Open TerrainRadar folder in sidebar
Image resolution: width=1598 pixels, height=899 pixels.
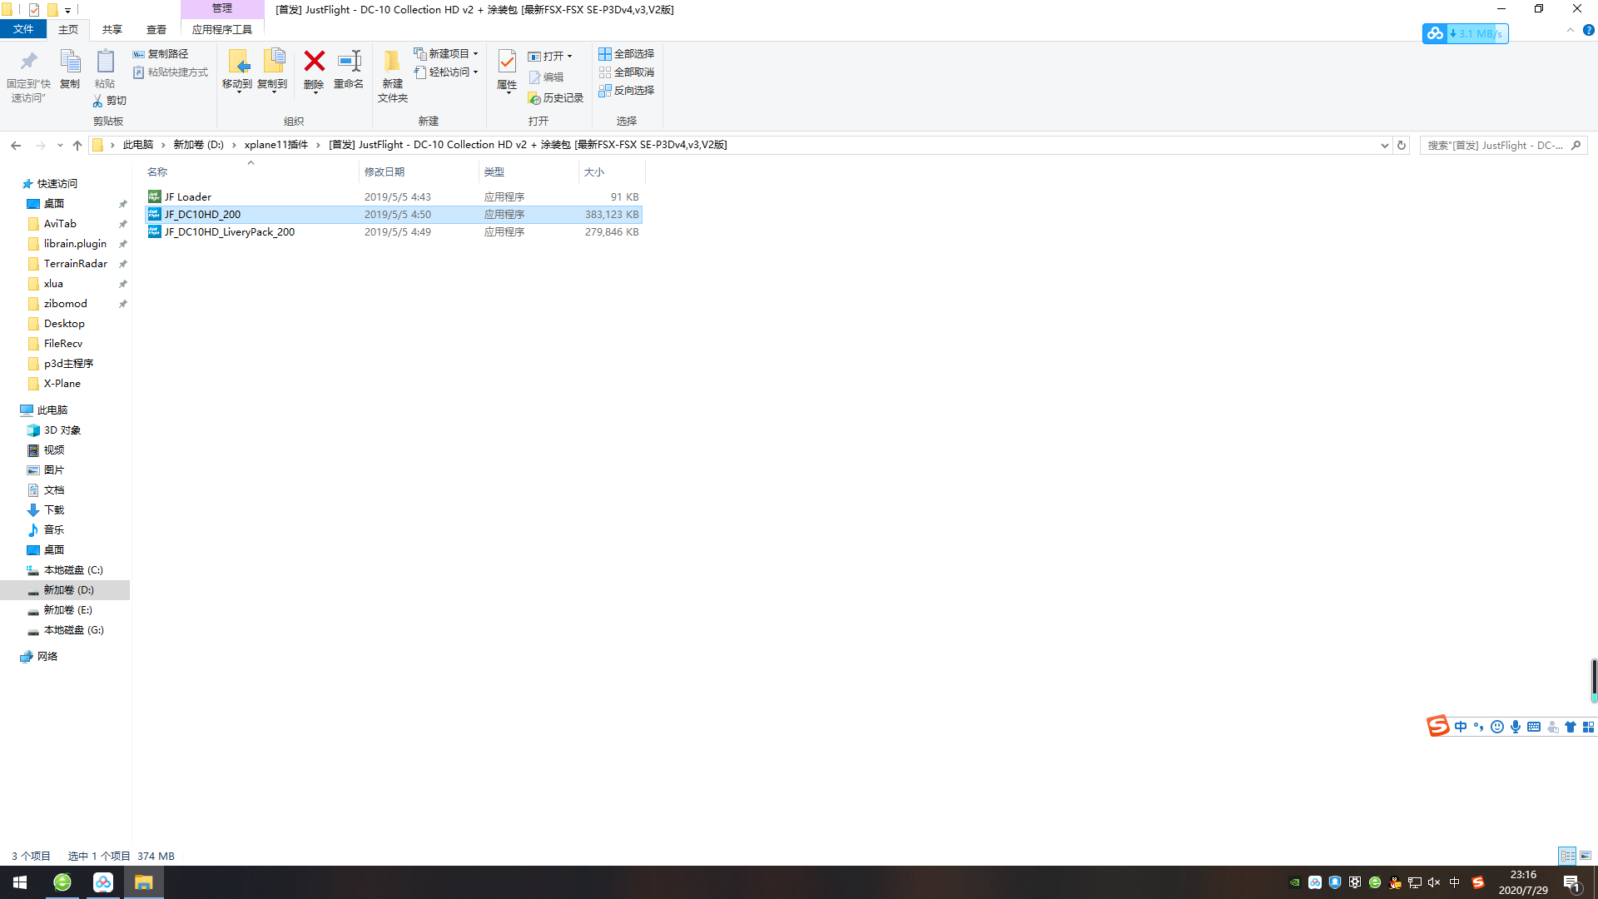click(x=75, y=264)
